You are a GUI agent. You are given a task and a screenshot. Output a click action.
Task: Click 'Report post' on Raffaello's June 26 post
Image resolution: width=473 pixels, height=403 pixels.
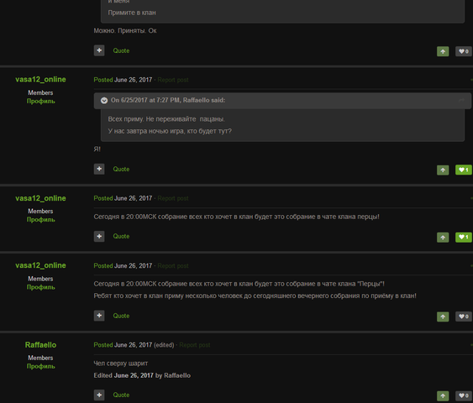point(195,345)
